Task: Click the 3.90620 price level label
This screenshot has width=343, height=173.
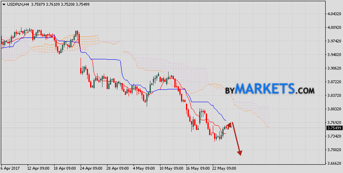Action: (x=333, y=68)
